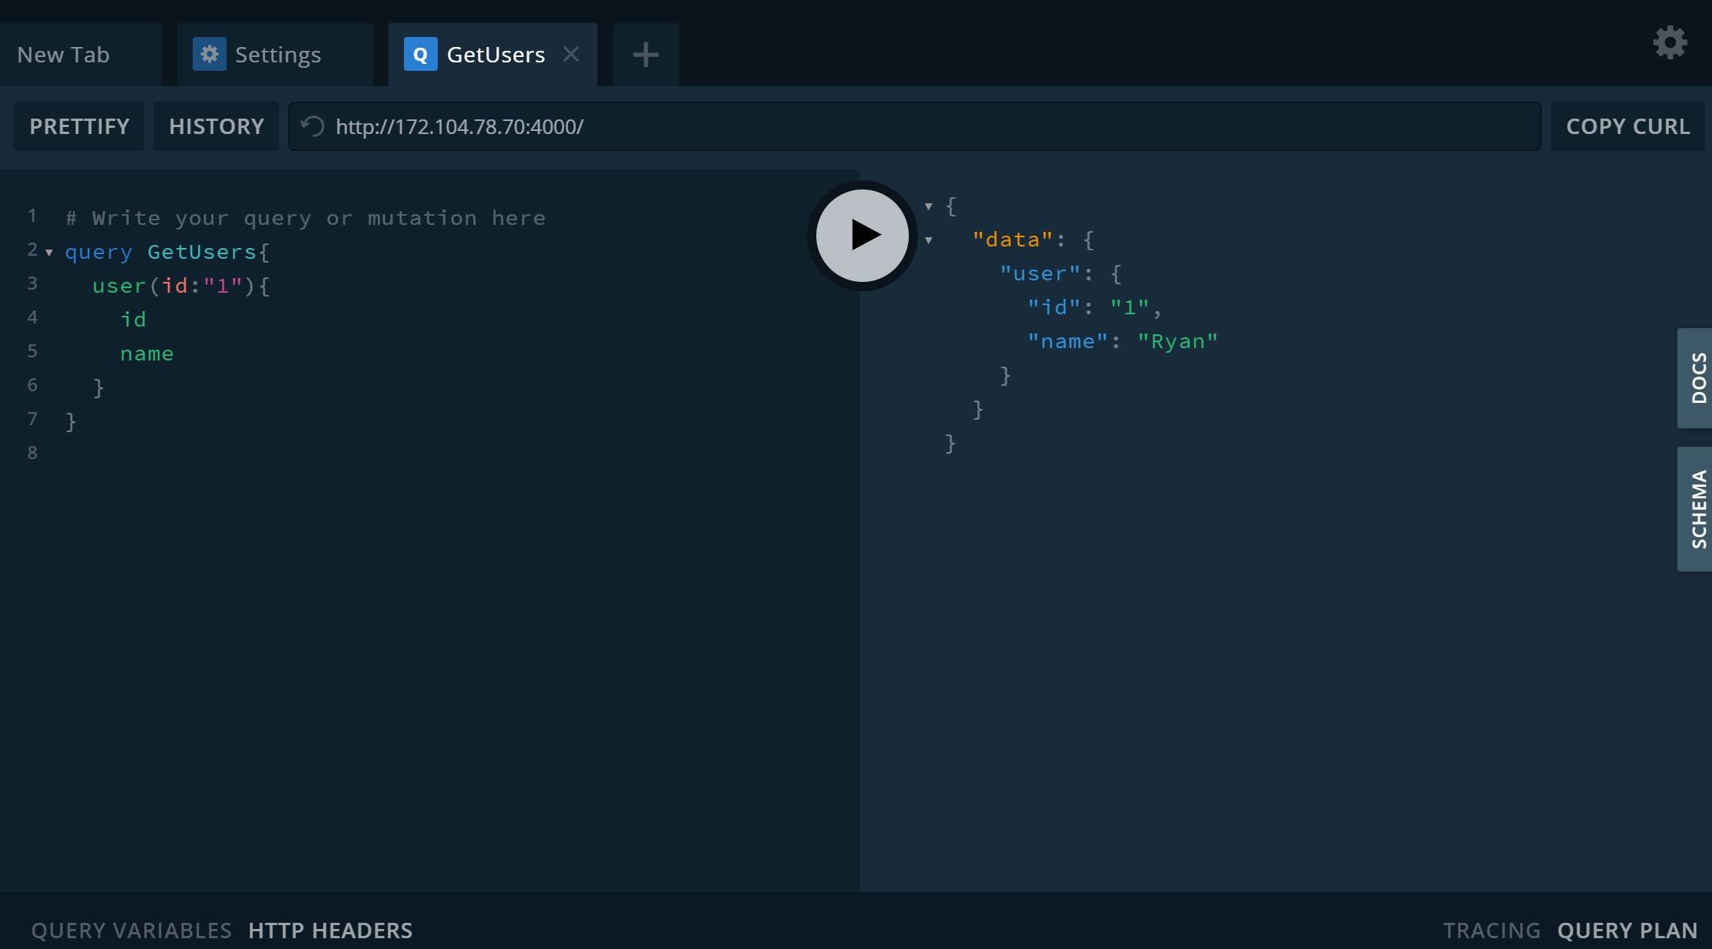
Task: Click the "id": "1" line in response
Action: (x=1095, y=307)
